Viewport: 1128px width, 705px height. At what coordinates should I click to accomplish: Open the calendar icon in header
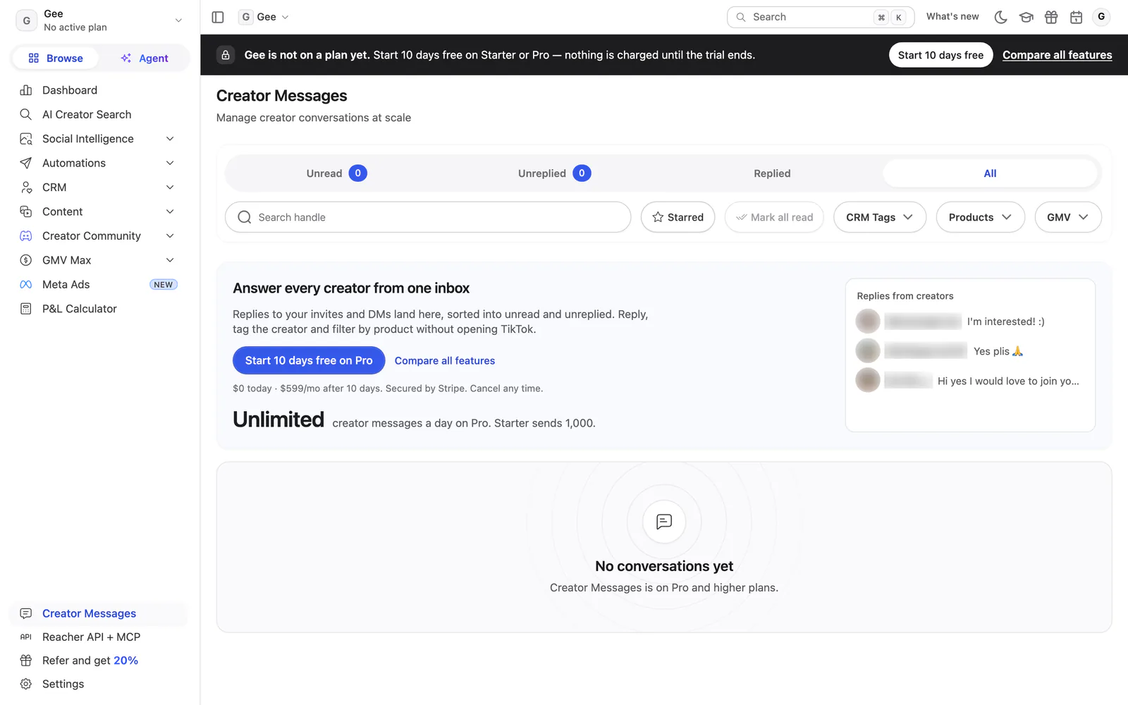[x=1076, y=17]
